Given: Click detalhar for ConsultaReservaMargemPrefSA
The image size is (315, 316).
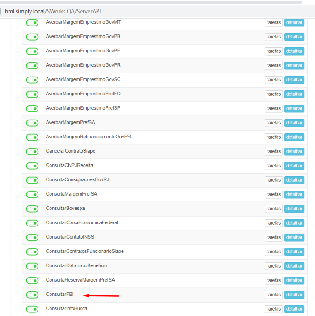Looking at the screenshot, I should (294, 280).
